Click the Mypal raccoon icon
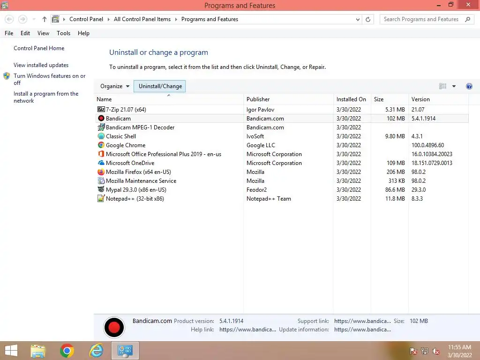Screen dimensions: 480x360 click(101, 189)
